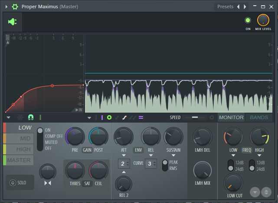Select the green circle display icon
This screenshot has height=203, width=278.
109,117
